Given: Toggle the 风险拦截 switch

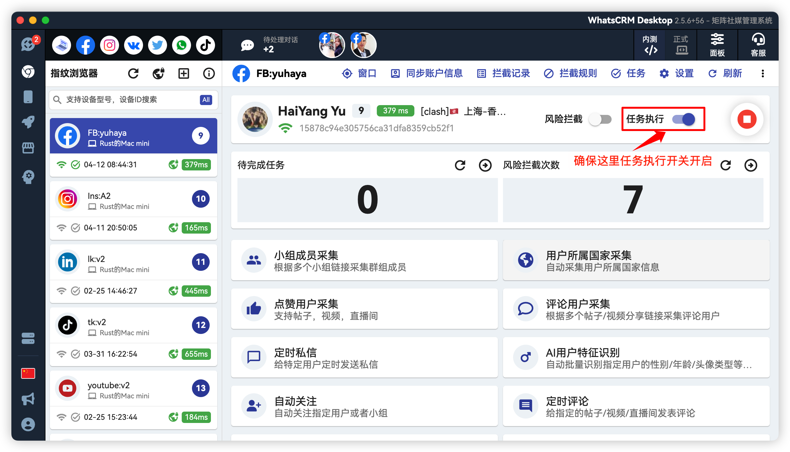Looking at the screenshot, I should [x=601, y=119].
